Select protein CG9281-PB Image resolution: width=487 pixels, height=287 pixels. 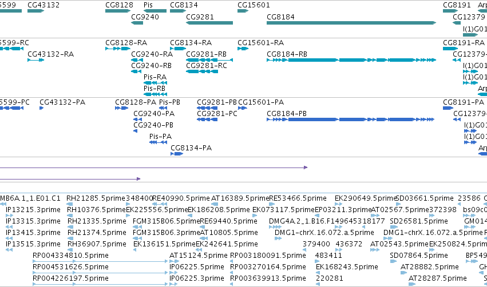[x=217, y=102]
